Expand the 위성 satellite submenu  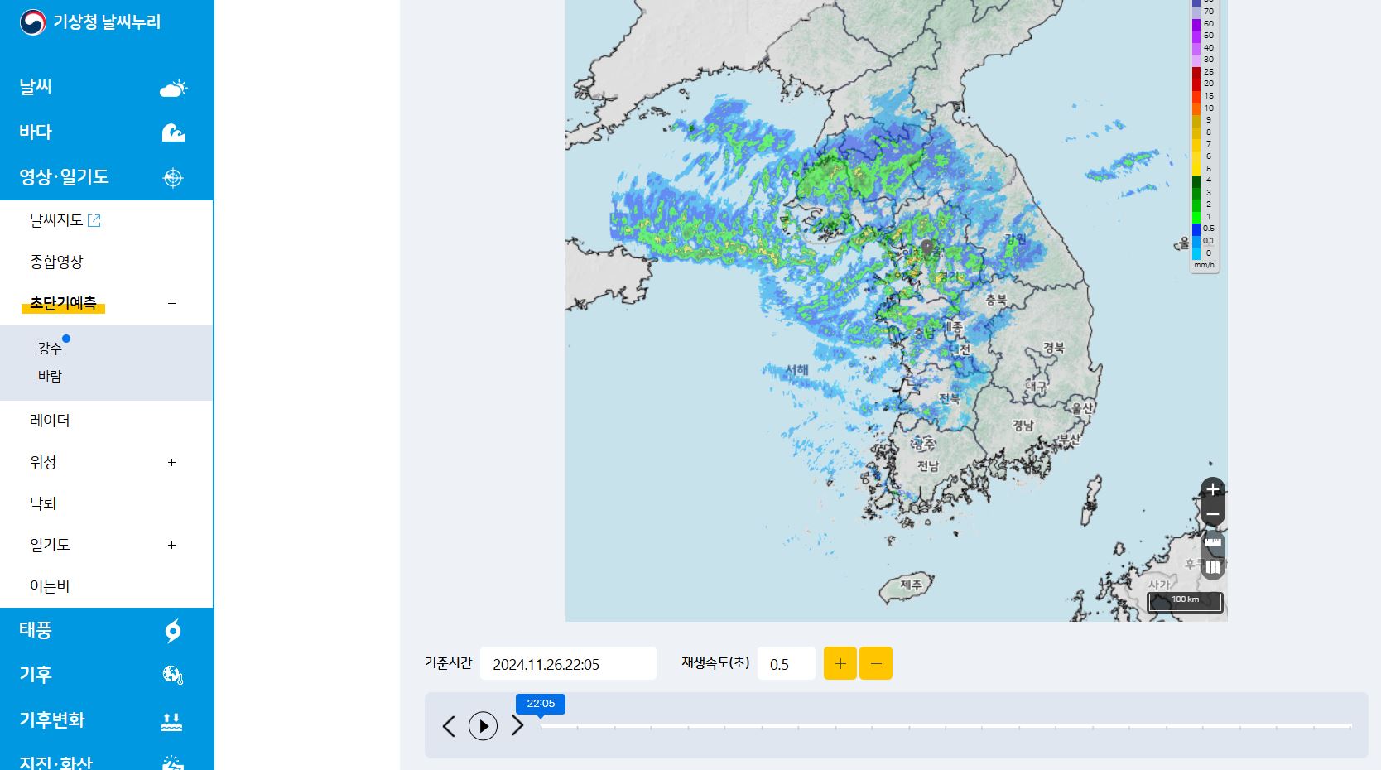(x=171, y=462)
